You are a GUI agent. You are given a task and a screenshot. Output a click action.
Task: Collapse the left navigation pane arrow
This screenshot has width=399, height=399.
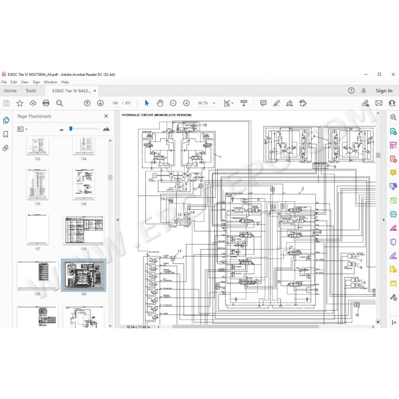coord(117,219)
